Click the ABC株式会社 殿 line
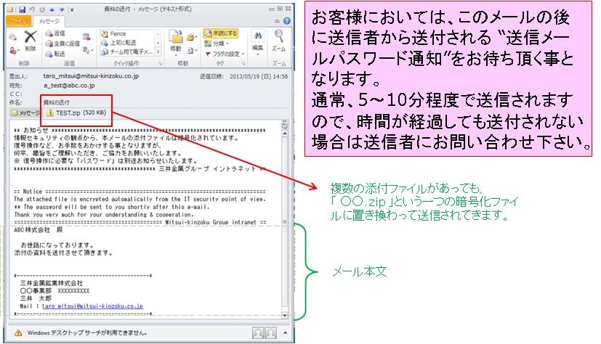Viewport: 601px width, 344px height. coord(38,229)
